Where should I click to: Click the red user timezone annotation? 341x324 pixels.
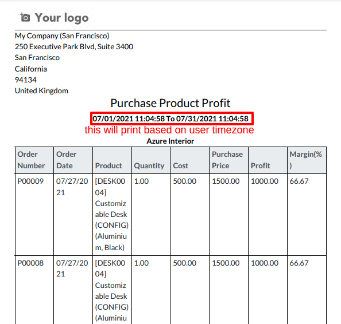[x=169, y=130]
